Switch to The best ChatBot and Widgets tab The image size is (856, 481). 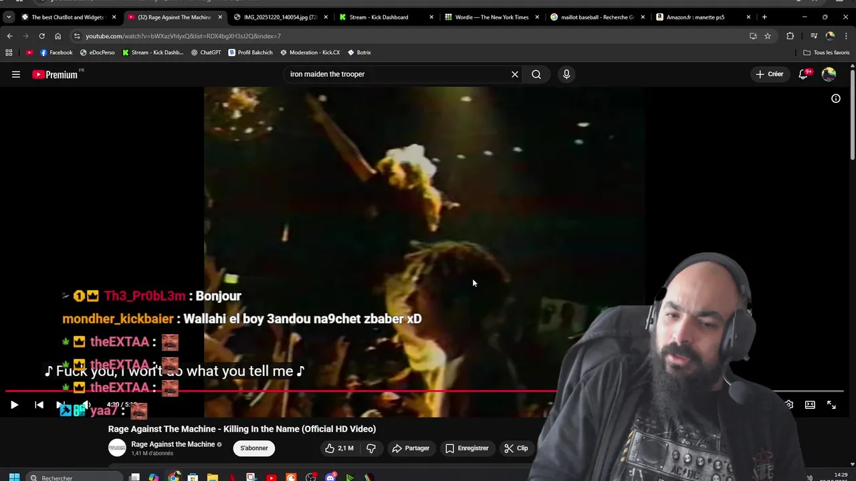tap(67, 17)
